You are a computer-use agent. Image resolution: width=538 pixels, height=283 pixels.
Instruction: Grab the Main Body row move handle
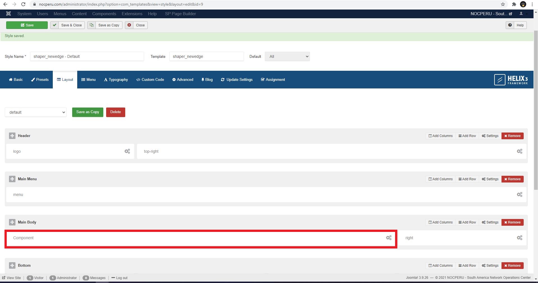[12, 222]
